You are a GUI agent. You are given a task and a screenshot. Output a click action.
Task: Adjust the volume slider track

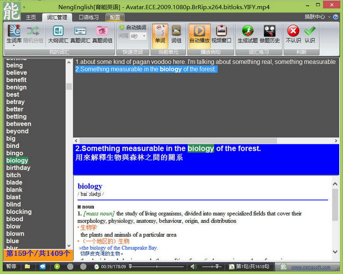pos(212,266)
